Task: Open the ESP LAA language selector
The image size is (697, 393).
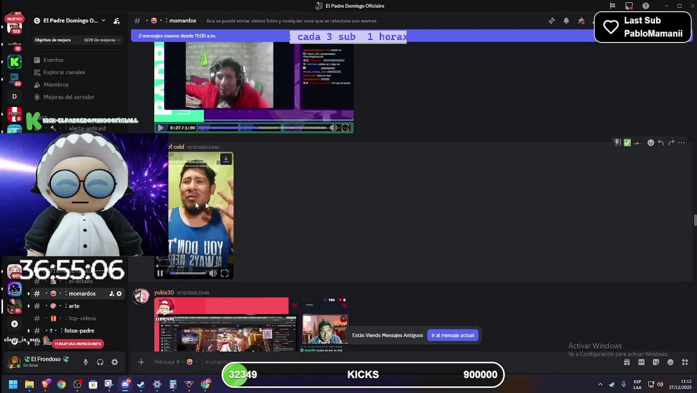Action: pyautogui.click(x=637, y=384)
